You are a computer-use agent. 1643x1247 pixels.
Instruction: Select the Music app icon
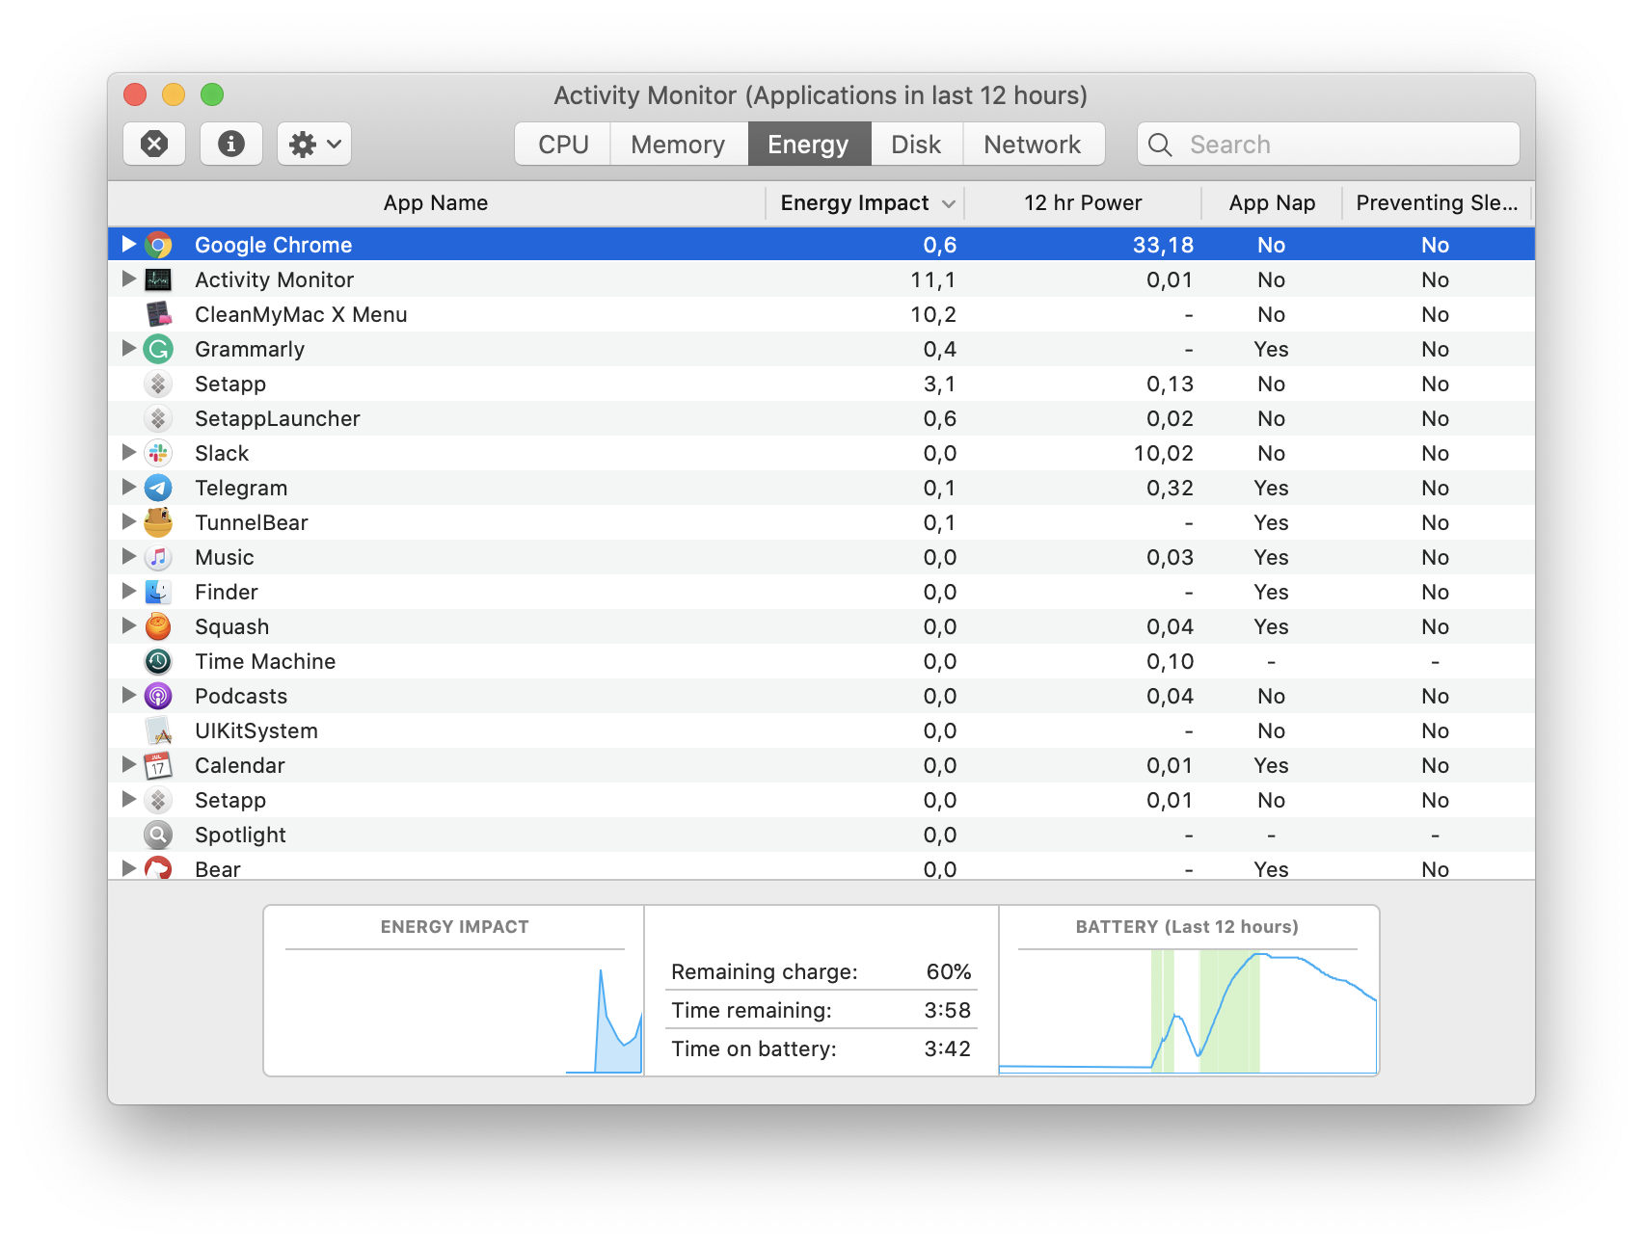click(x=157, y=556)
